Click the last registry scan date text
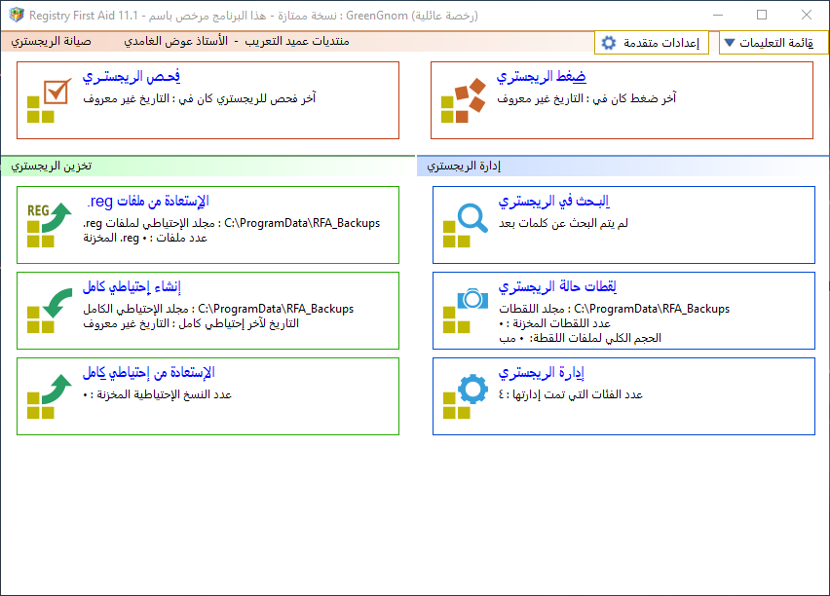Screen dimensions: 830x596 [x=199, y=98]
